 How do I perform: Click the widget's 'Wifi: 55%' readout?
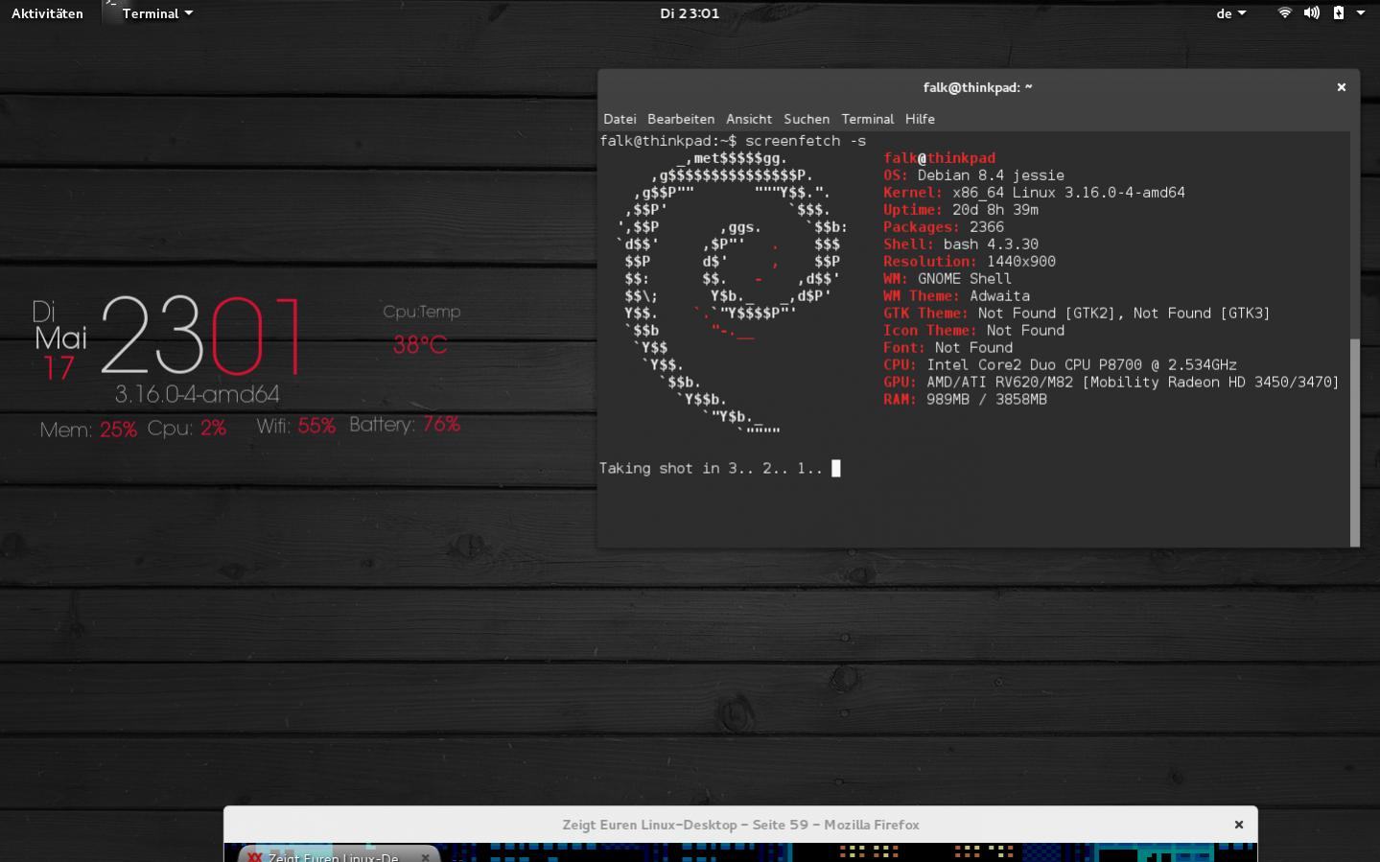tap(296, 426)
